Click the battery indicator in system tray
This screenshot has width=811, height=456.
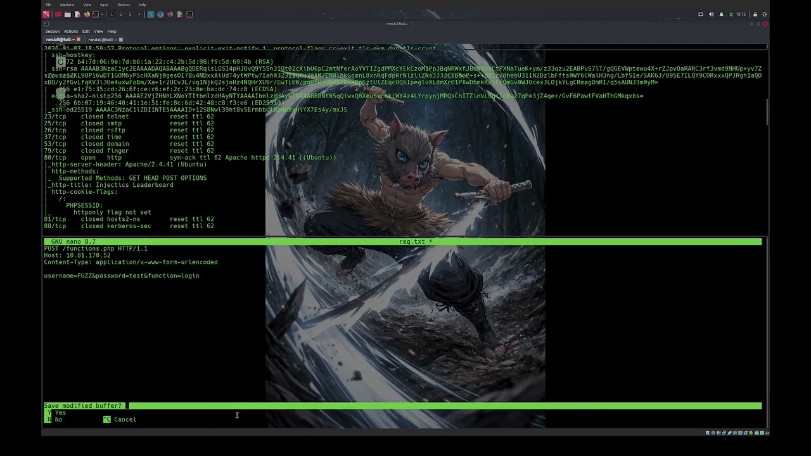click(x=731, y=14)
